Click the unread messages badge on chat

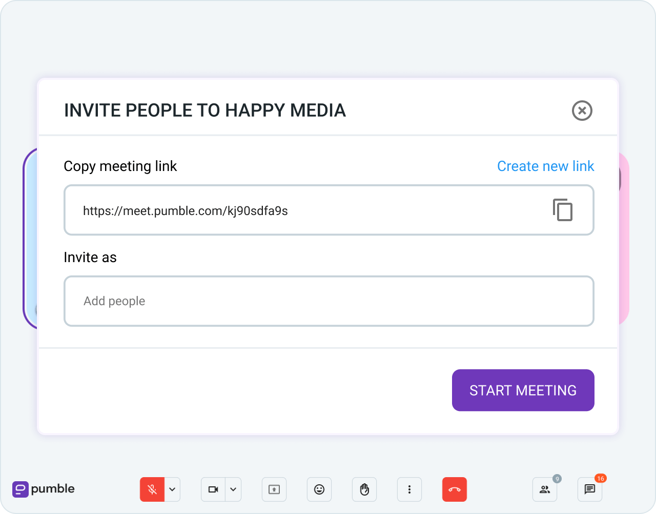point(600,479)
